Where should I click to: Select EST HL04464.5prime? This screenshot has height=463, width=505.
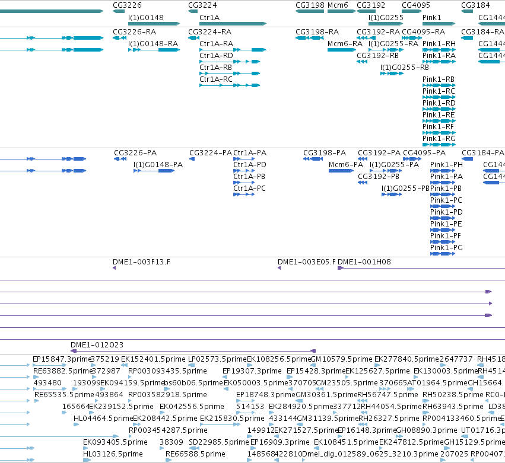103,419
